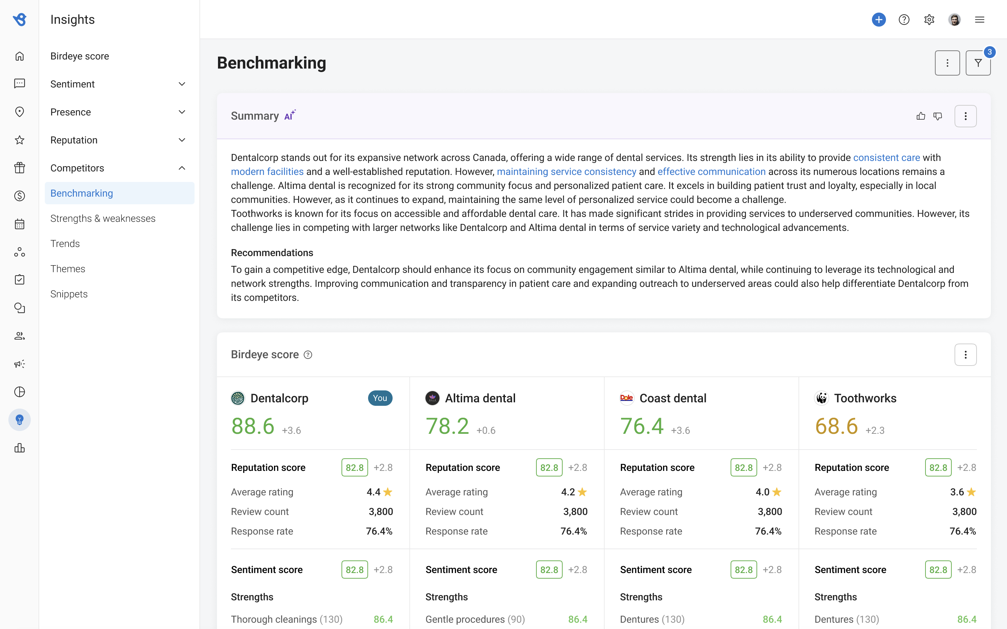This screenshot has width=1007, height=629.
Task: Open the Inbox messages icon
Action: point(20,84)
